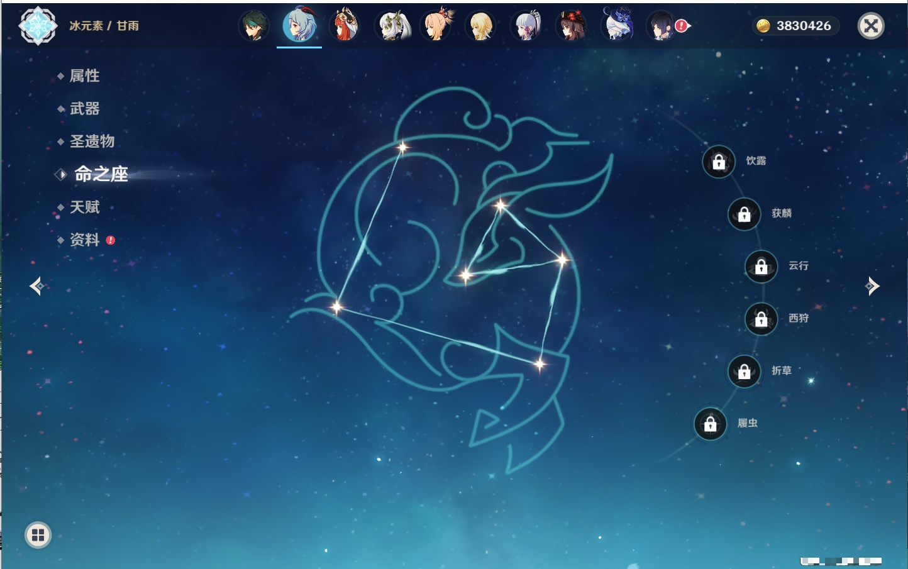Go to next character with right arrow
The image size is (908, 569).
point(872,286)
